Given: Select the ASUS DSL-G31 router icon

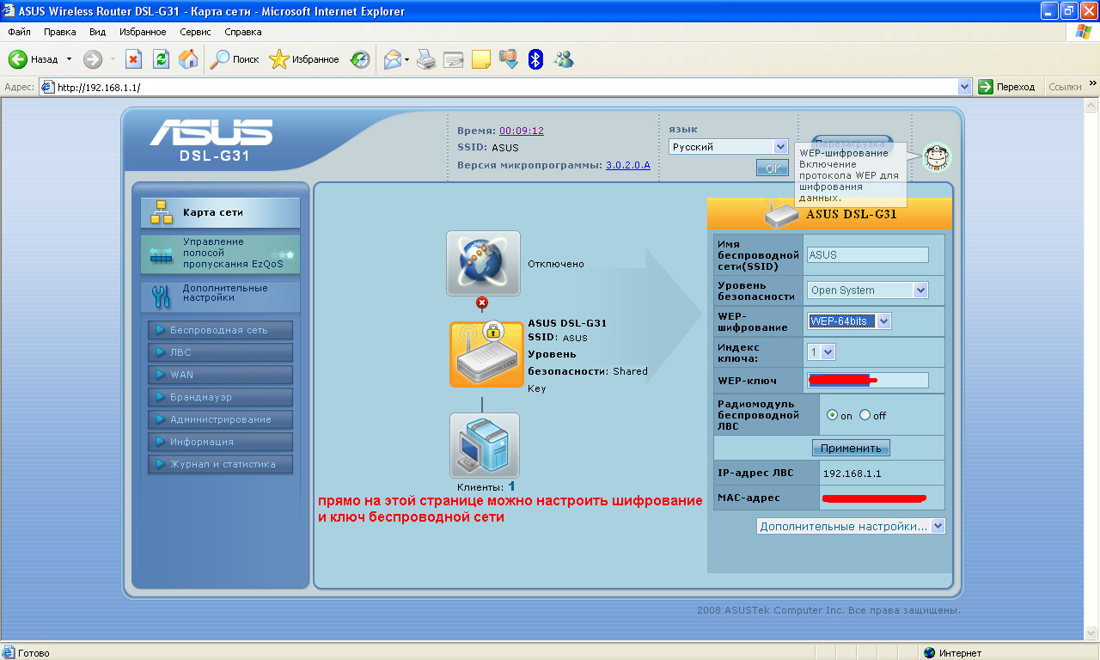Looking at the screenshot, I should click(486, 354).
